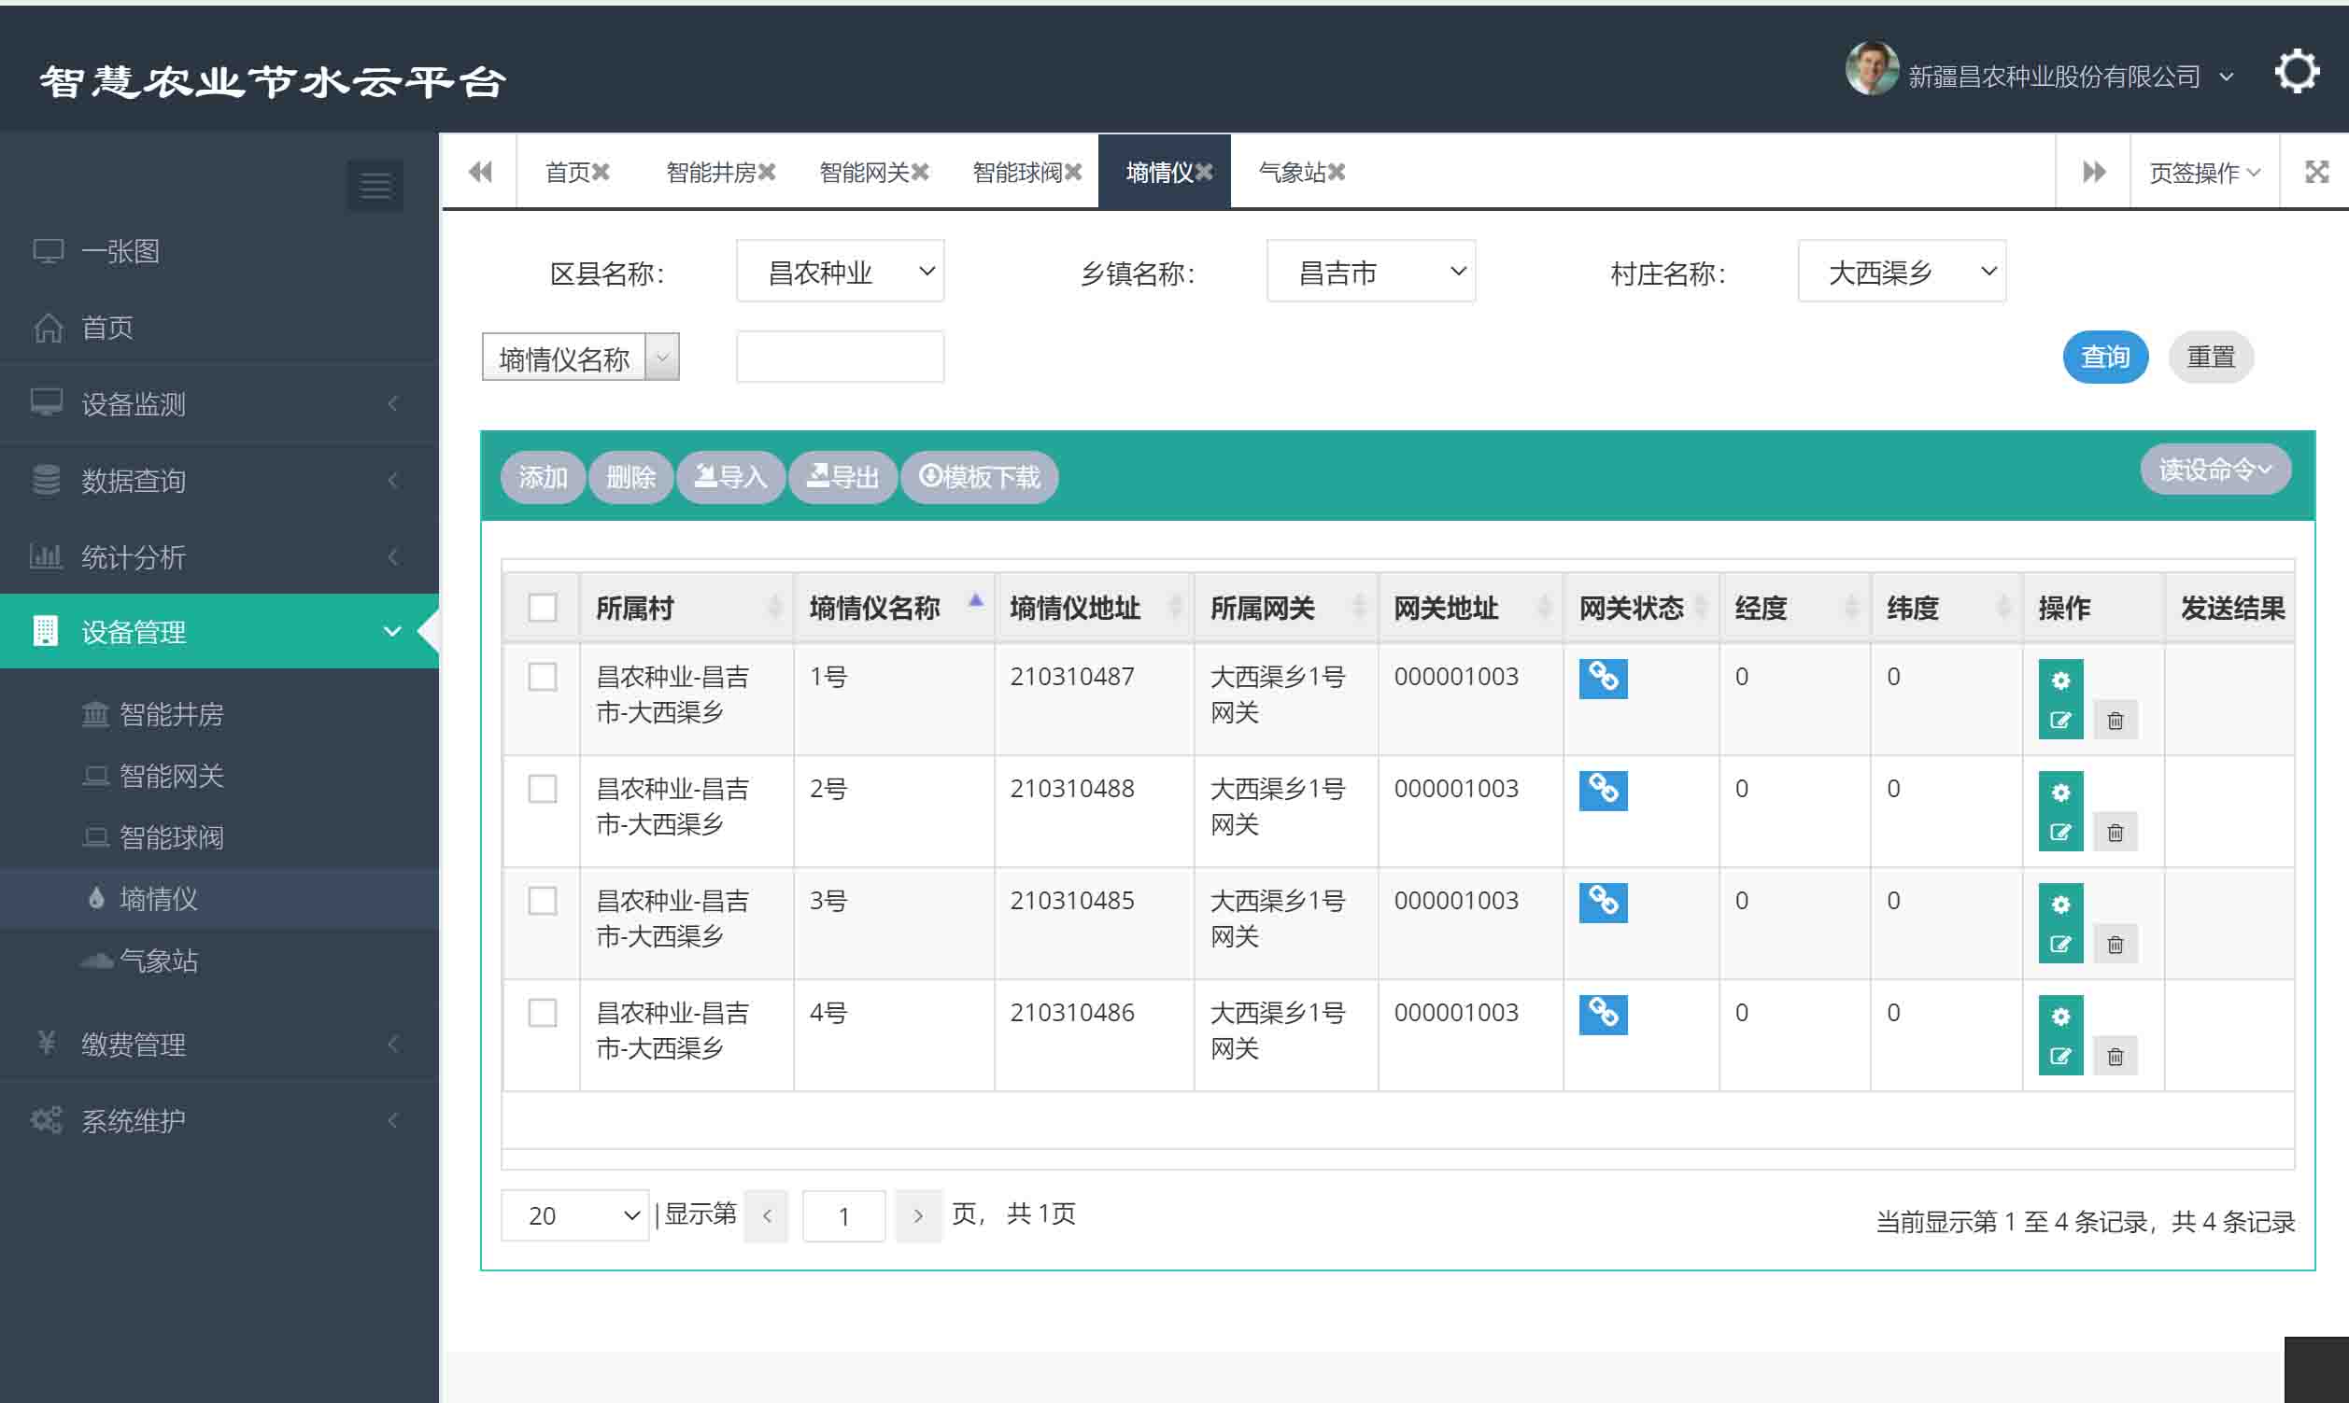Switch to the 智能球阀 tab

(1016, 172)
